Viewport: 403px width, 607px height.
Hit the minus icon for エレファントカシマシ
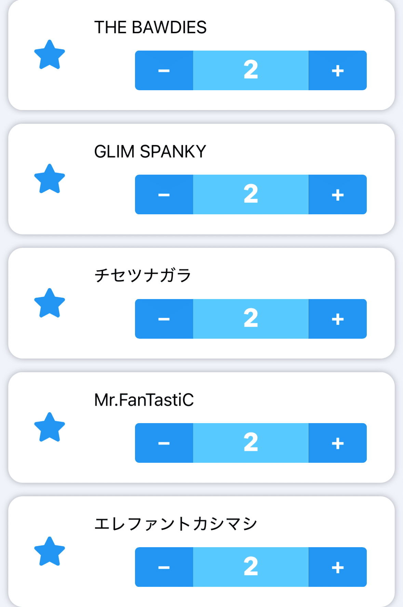[164, 567]
